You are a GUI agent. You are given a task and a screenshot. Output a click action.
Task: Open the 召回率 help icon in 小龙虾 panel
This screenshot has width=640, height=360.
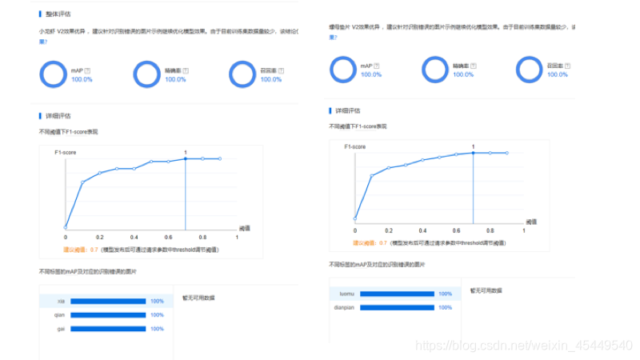tap(281, 70)
